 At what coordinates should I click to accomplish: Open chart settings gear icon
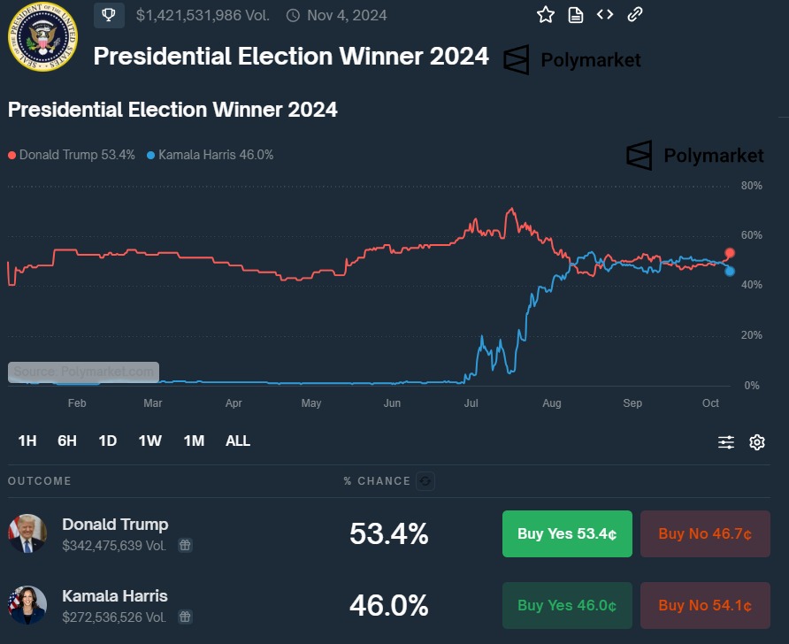757,442
